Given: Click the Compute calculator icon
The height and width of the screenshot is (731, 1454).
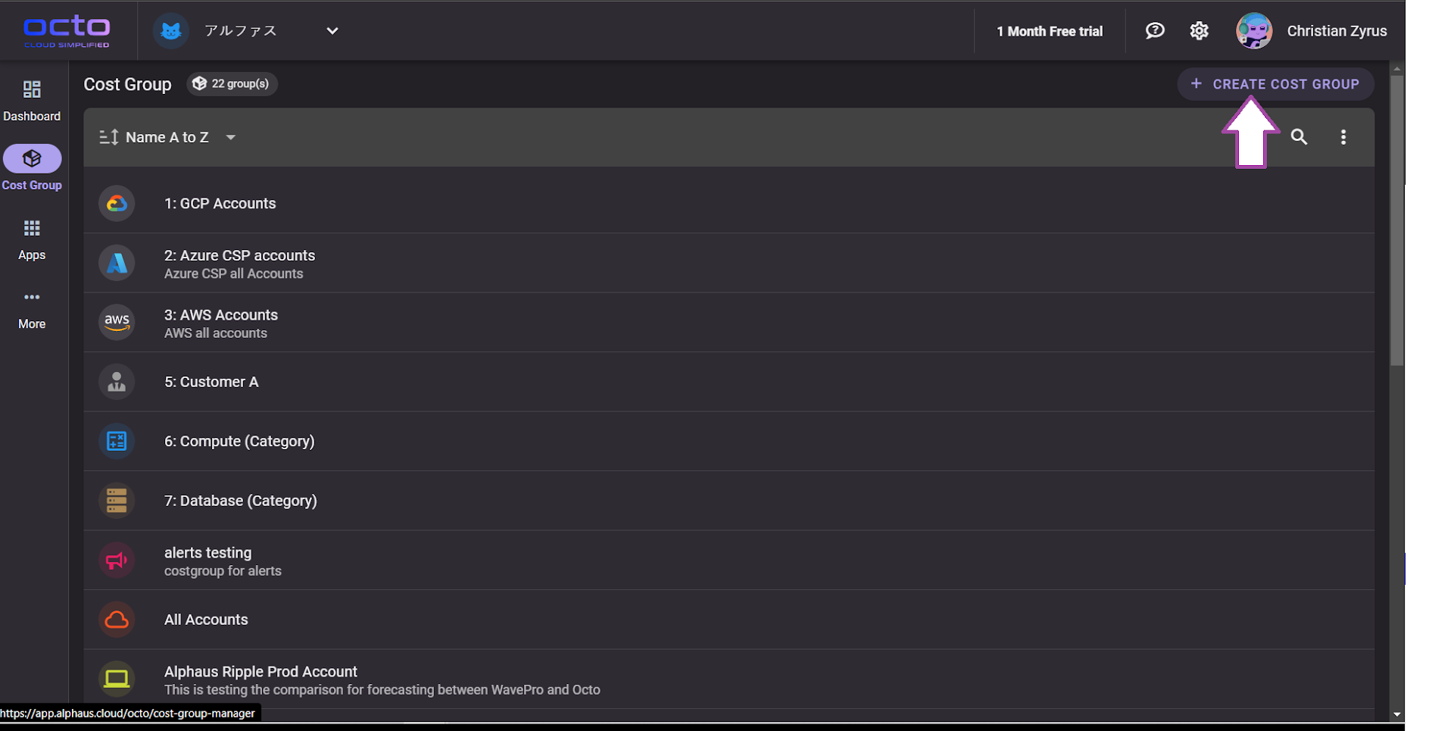Looking at the screenshot, I should click(x=117, y=442).
